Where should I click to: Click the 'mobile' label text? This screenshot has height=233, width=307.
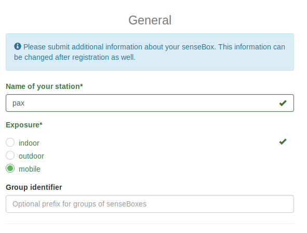coord(30,169)
